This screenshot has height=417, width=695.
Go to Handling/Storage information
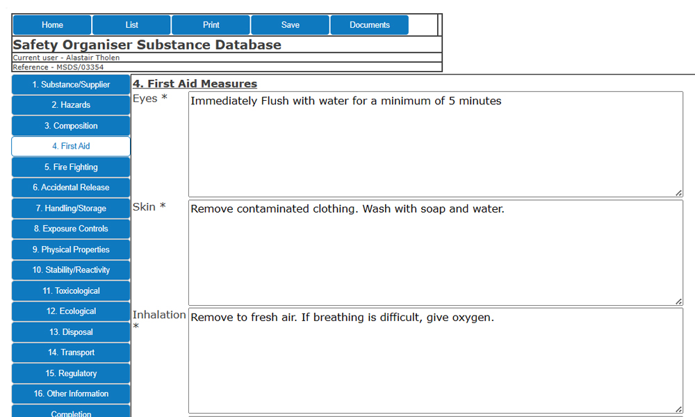click(x=70, y=208)
